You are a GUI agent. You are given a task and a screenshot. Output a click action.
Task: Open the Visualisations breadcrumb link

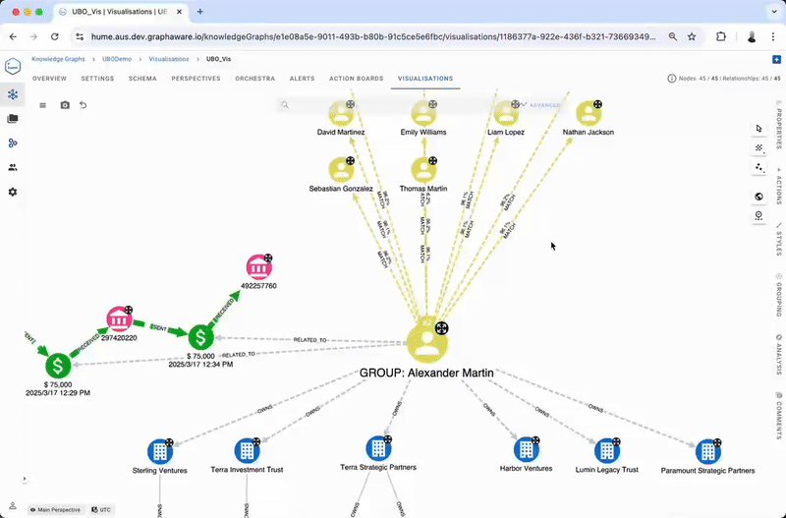click(x=168, y=59)
